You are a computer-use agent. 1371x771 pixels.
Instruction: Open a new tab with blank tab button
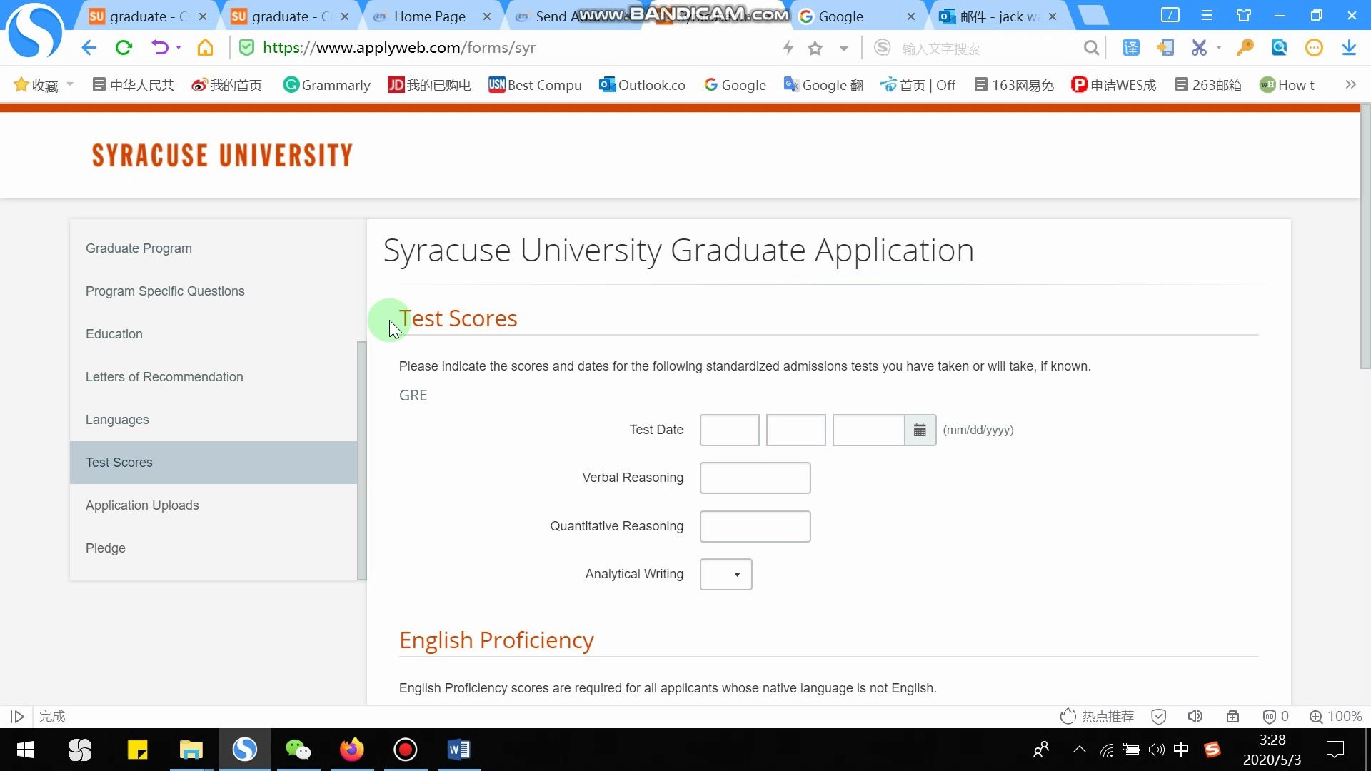pos(1093,15)
